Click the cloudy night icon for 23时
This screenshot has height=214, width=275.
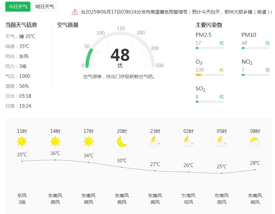point(155,141)
